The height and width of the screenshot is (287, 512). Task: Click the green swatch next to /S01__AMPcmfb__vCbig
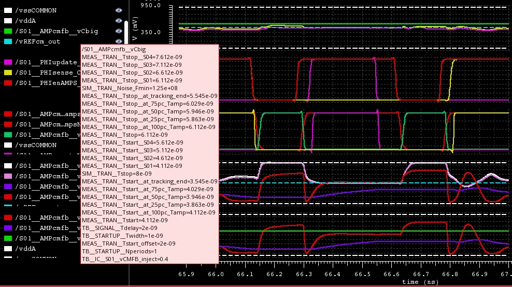(x=7, y=31)
